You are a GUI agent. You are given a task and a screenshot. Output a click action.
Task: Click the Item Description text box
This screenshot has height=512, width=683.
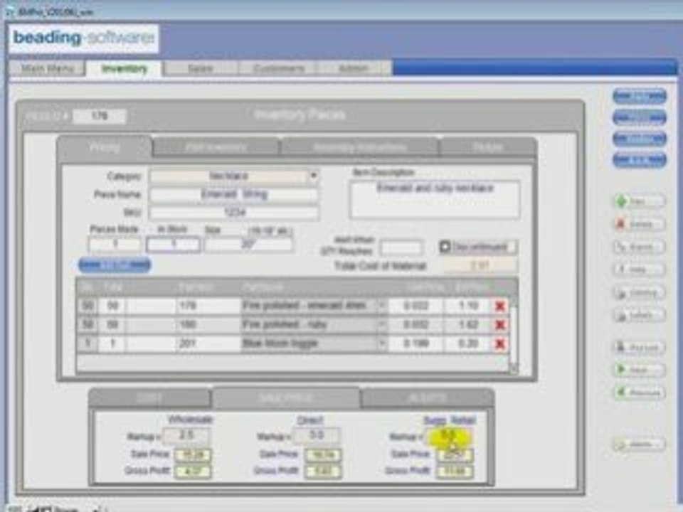click(434, 200)
